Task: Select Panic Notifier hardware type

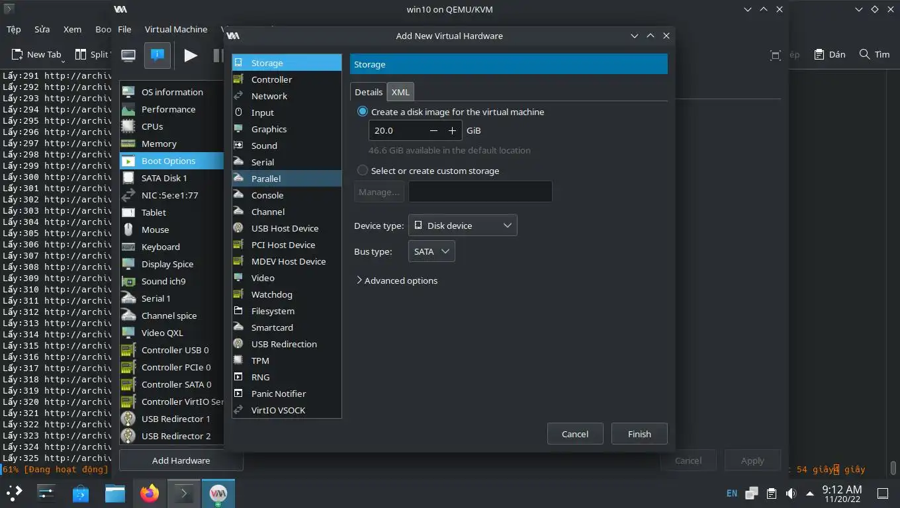Action: point(287,394)
